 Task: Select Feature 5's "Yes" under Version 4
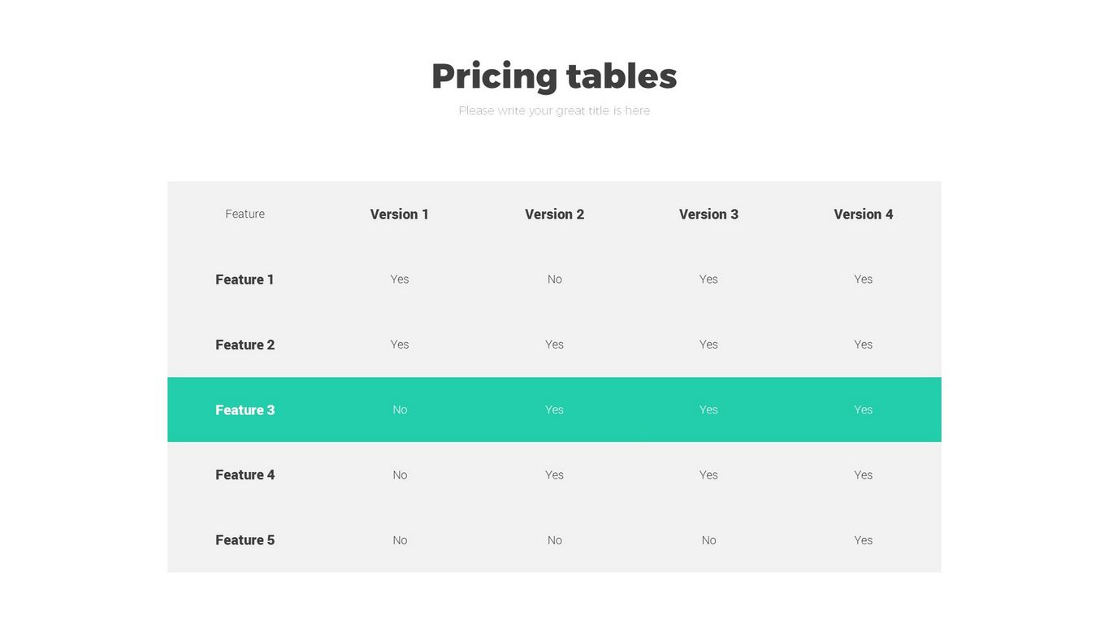[863, 540]
